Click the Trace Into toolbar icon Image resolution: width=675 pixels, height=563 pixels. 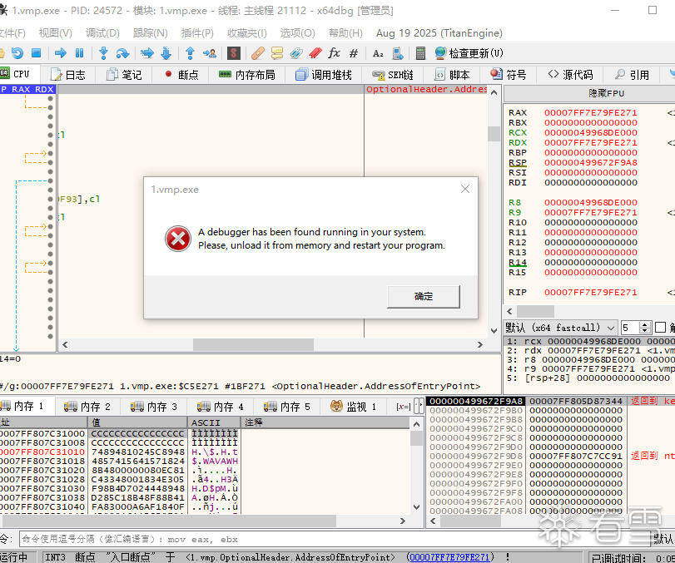[146, 53]
